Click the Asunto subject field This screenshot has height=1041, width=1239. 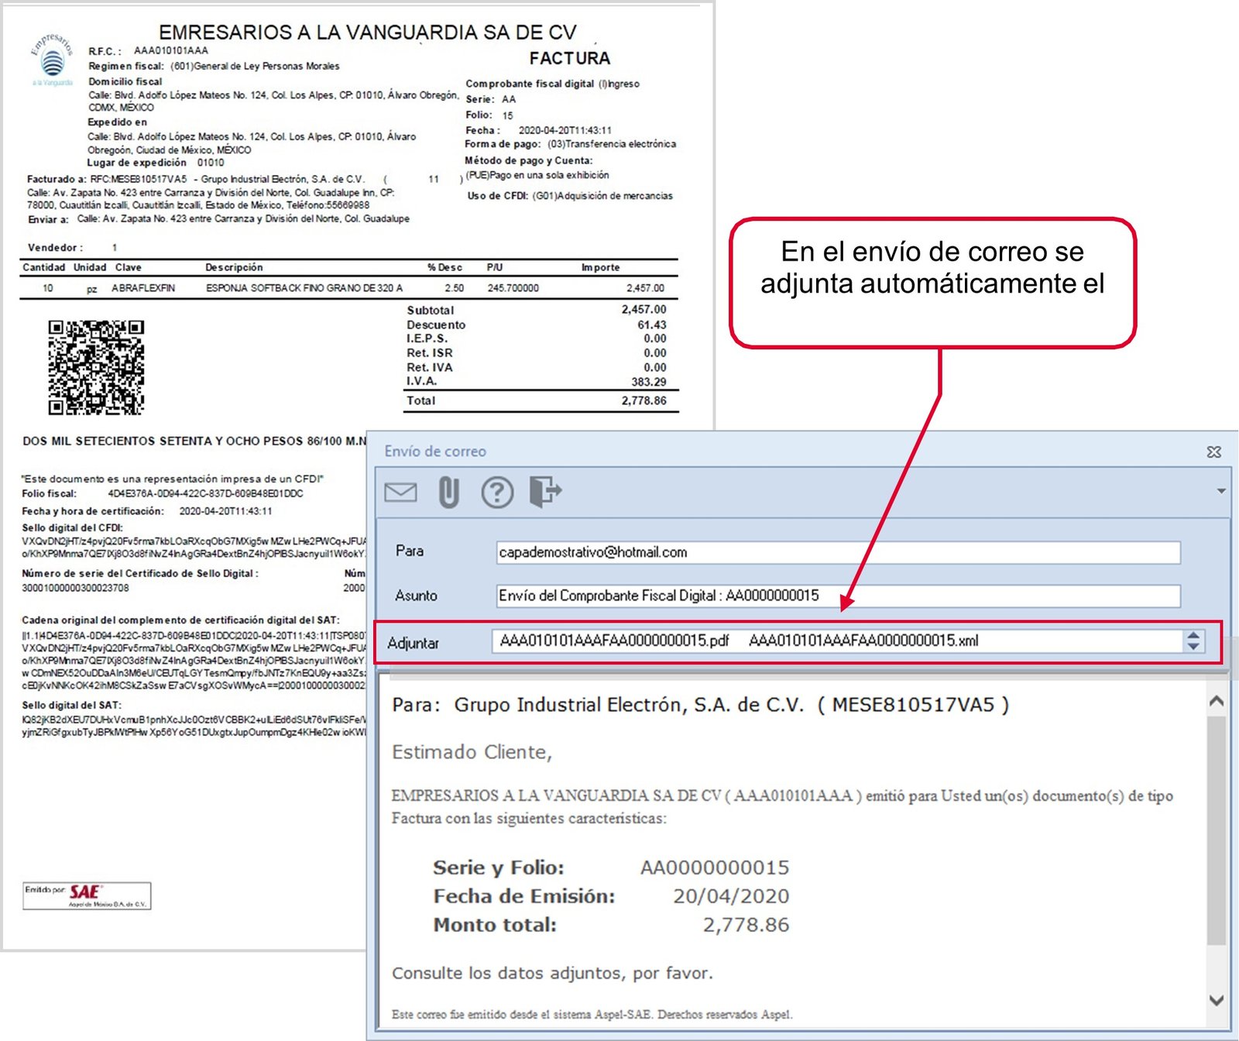coord(838,596)
